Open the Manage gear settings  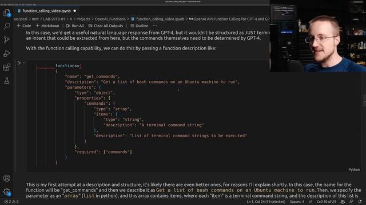(7, 192)
